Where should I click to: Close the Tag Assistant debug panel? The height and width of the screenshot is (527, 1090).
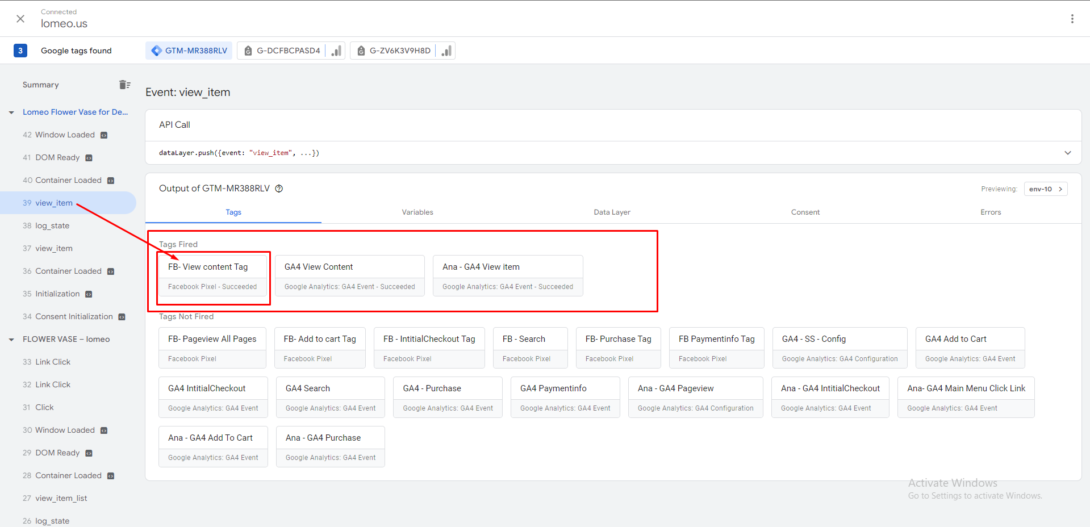pyautogui.click(x=20, y=19)
